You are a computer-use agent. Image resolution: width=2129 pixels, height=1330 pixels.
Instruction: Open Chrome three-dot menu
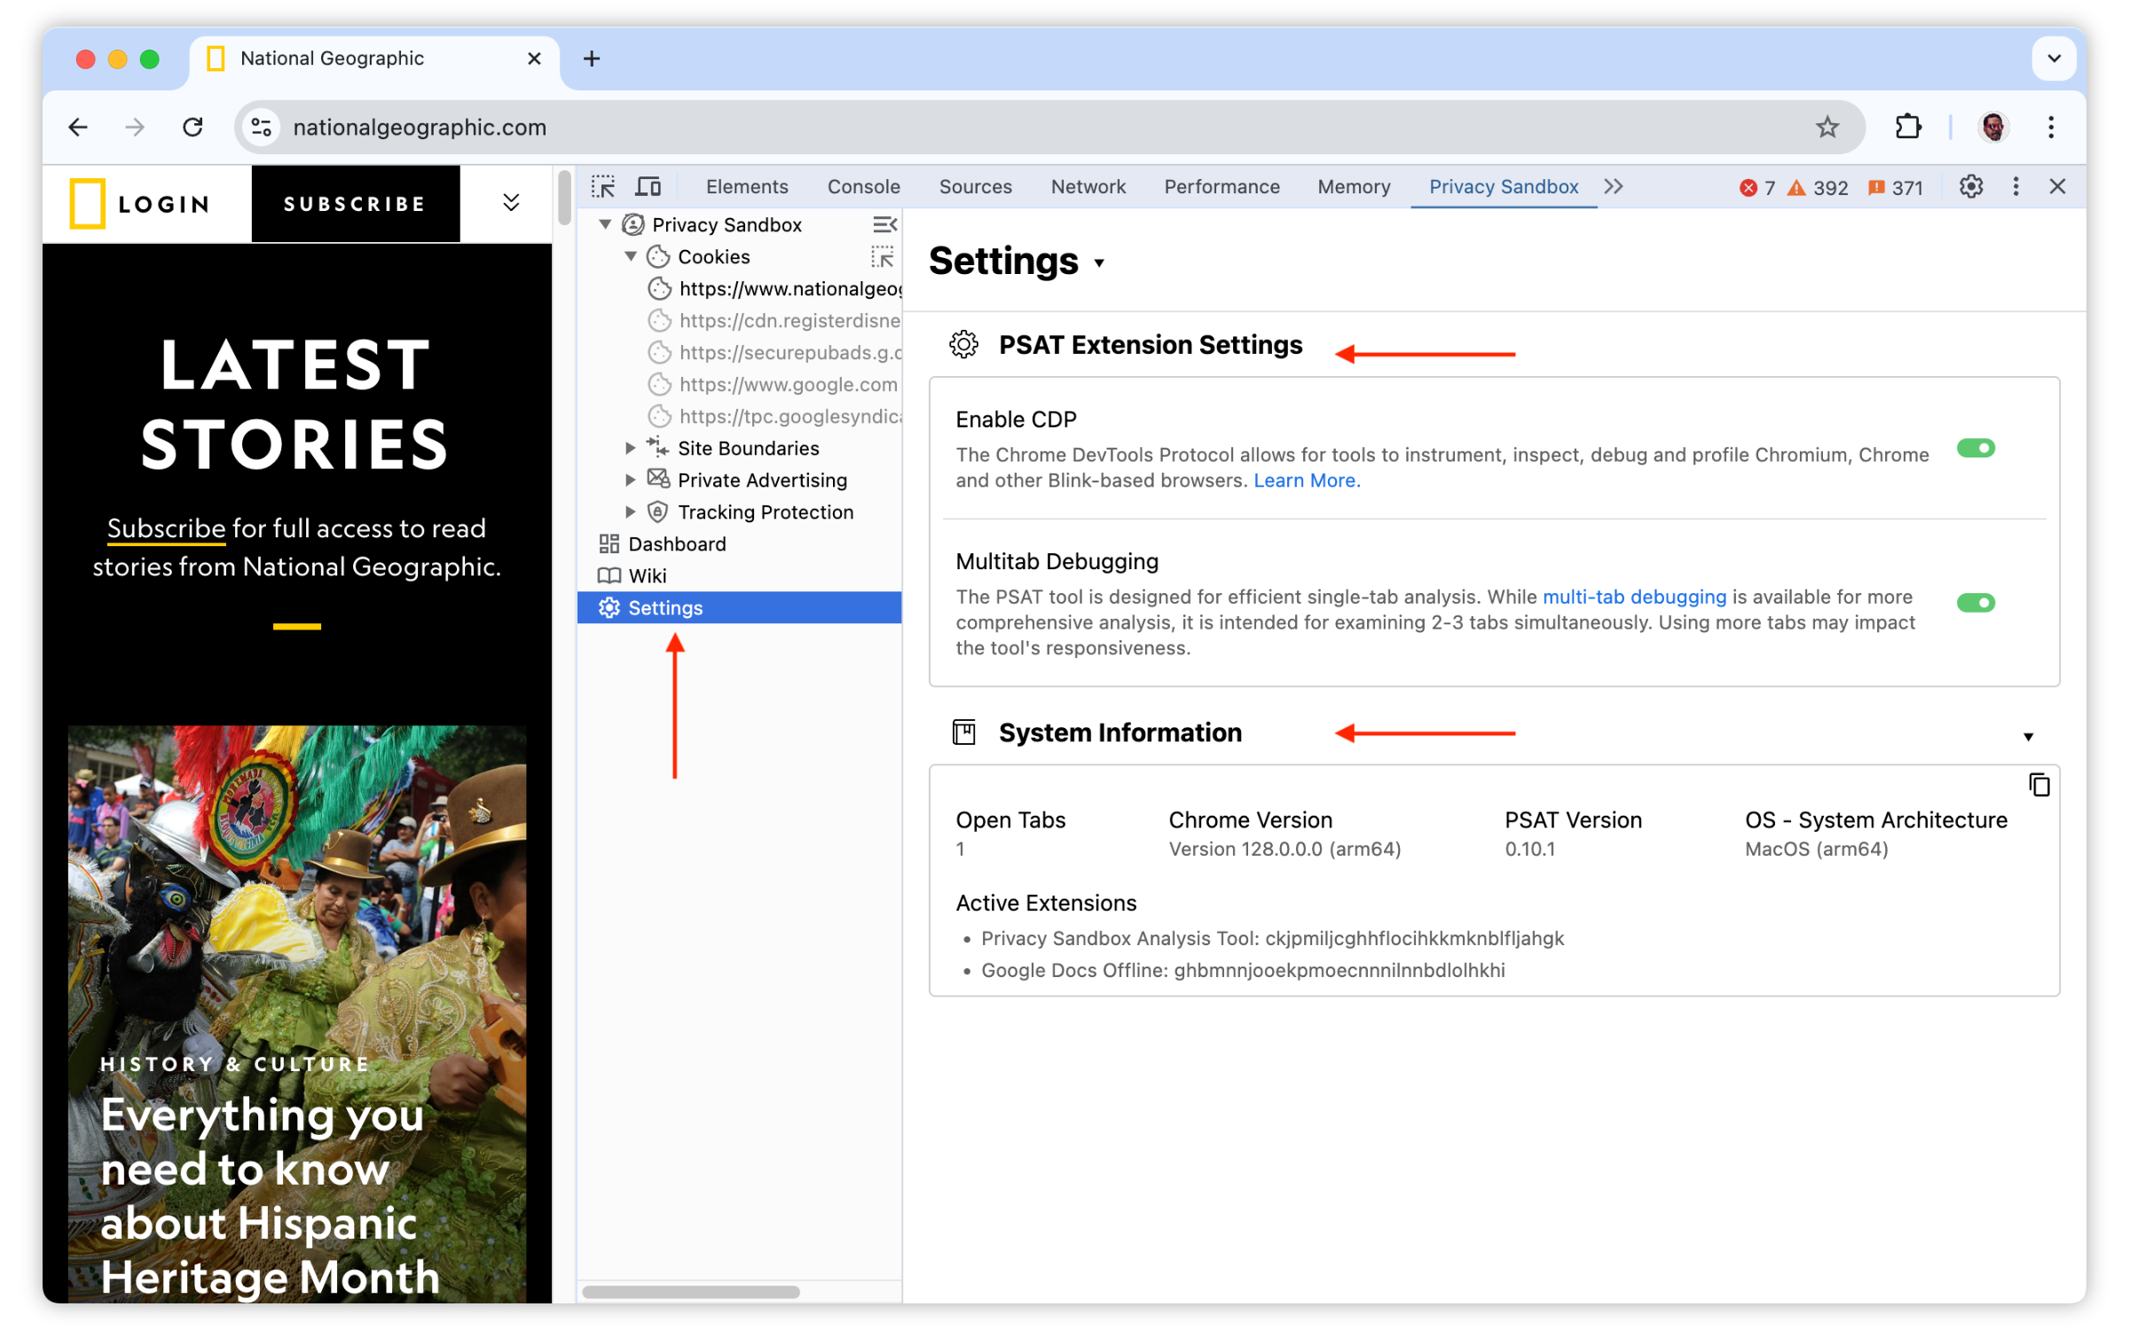[2051, 127]
